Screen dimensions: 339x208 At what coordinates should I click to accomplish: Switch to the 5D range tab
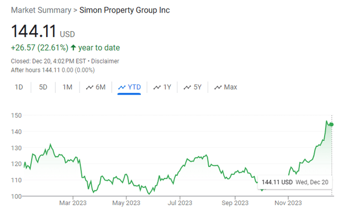click(43, 87)
